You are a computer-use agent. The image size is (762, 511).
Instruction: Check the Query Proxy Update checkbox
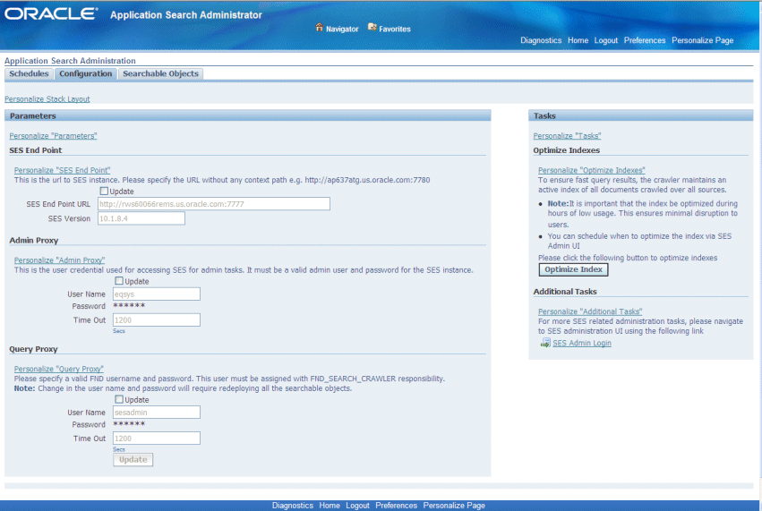[119, 399]
